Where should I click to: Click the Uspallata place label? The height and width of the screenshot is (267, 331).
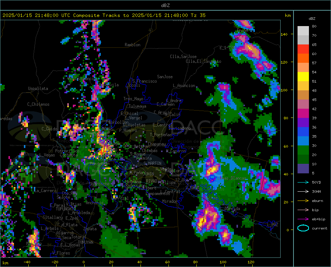(x=38, y=89)
